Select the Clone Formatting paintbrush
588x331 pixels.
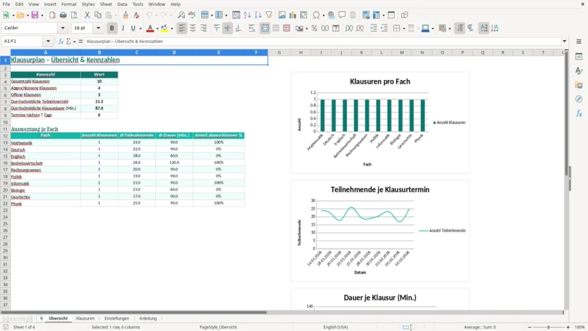[x=126, y=15]
